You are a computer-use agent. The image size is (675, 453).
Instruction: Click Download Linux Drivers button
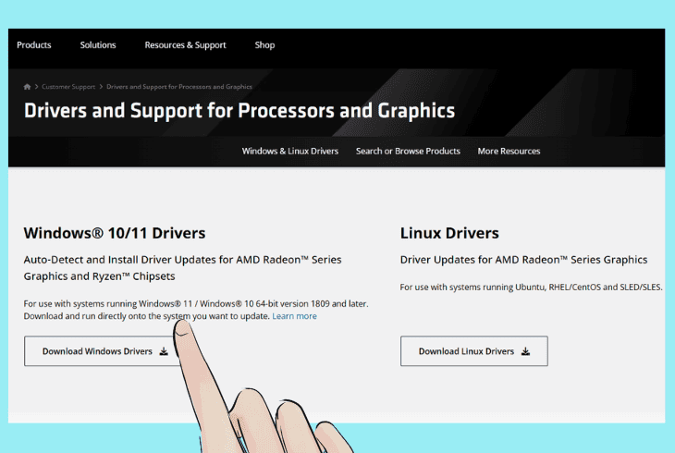coord(474,351)
